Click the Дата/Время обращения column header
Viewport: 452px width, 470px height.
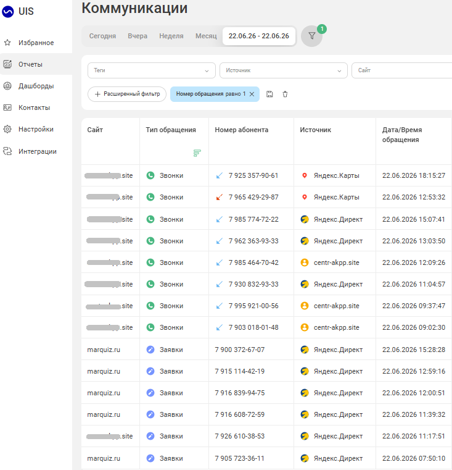(x=402, y=135)
